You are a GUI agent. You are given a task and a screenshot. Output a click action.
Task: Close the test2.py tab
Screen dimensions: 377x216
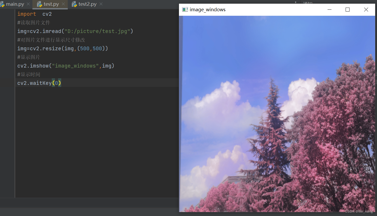point(101,4)
